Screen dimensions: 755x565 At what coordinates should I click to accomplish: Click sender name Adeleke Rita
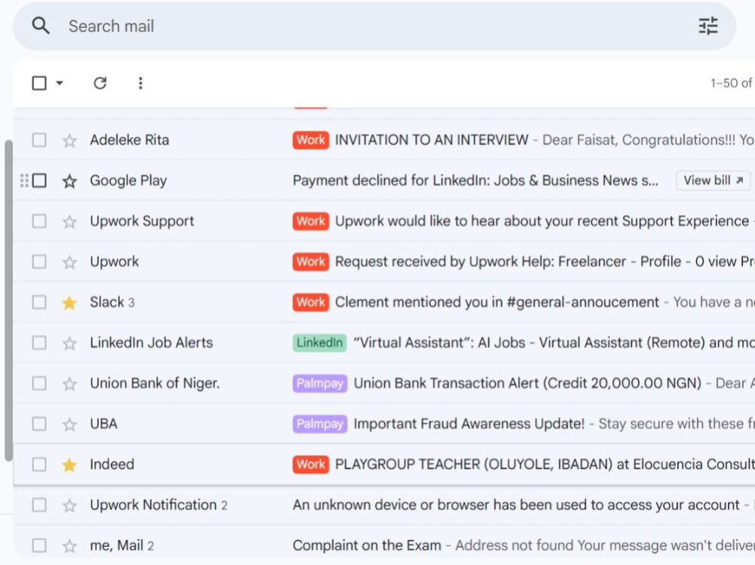130,140
